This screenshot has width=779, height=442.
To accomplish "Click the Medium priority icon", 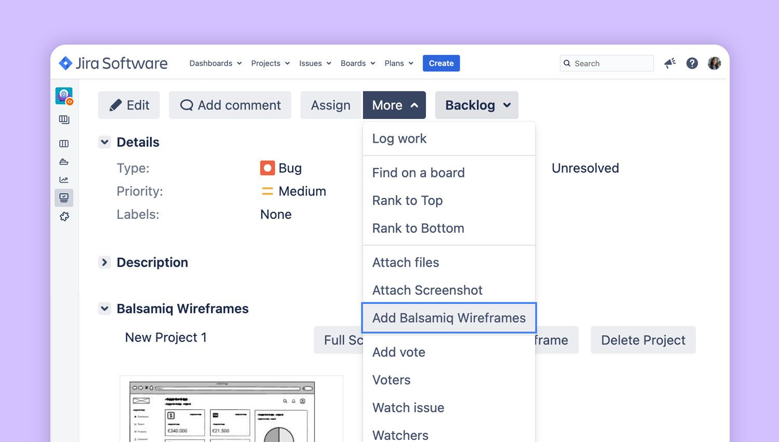I will [267, 191].
